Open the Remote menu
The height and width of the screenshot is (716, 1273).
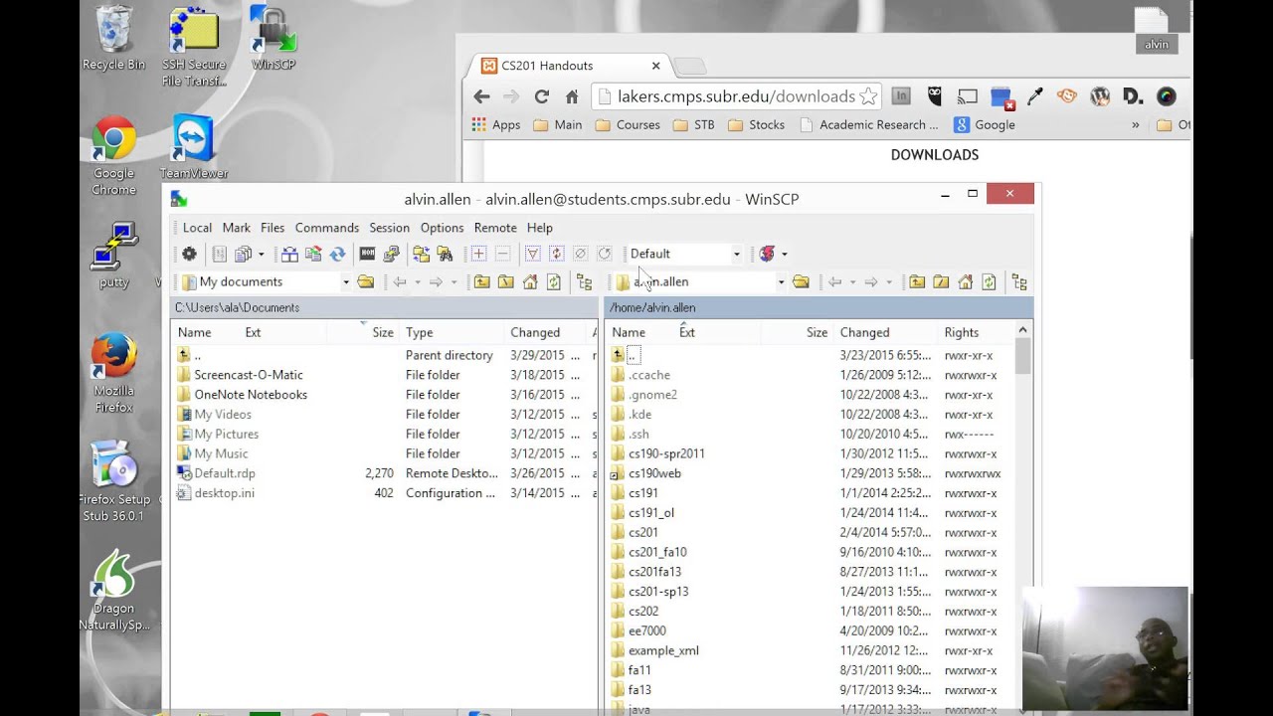[495, 228]
